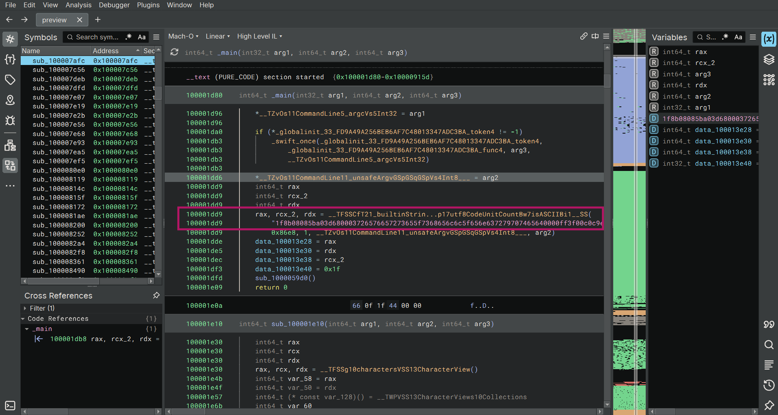
Task: Expand the Filter (1) section
Action: 25,308
